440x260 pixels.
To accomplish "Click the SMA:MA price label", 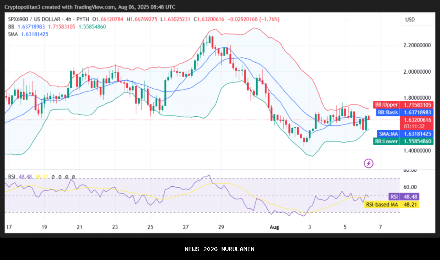I will [x=387, y=133].
